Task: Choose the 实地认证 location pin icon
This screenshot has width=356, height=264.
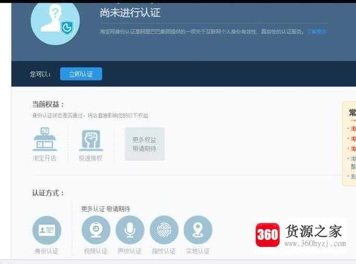Action: tap(198, 230)
